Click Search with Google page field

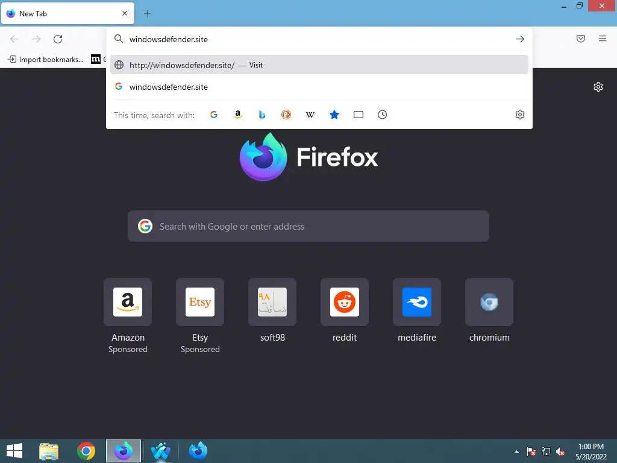[308, 227]
